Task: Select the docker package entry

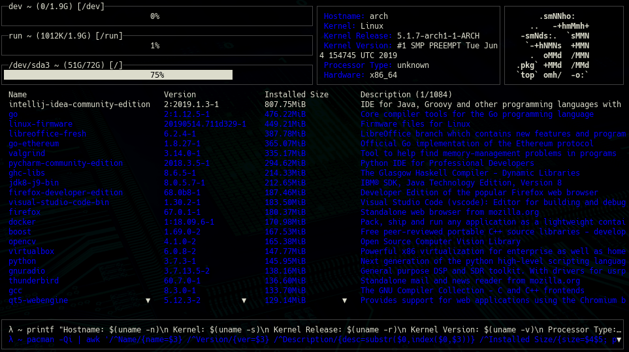Action: click(x=22, y=222)
